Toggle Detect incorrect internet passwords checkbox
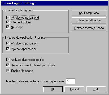 (x=8, y=65)
